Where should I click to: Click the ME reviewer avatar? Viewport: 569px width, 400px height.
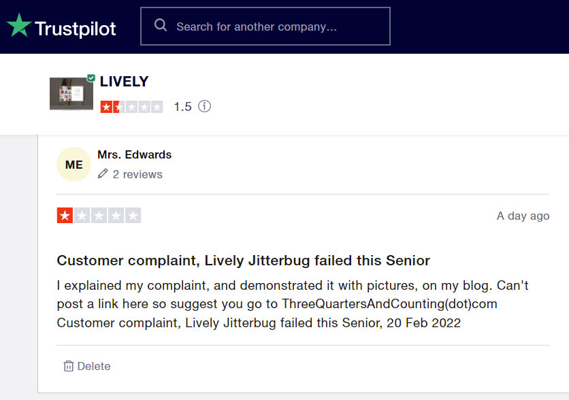[74, 165]
